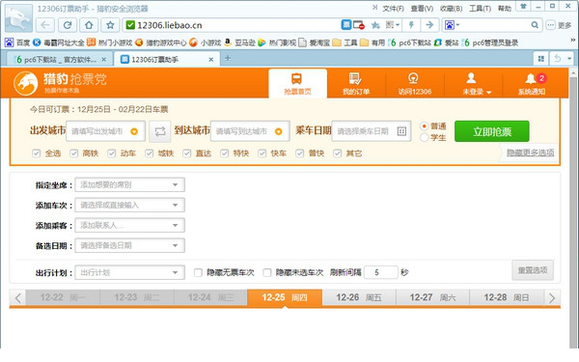The width and height of the screenshot is (579, 362).
Task: Click the go forward arrow next to the address bar
Action: [x=429, y=25]
